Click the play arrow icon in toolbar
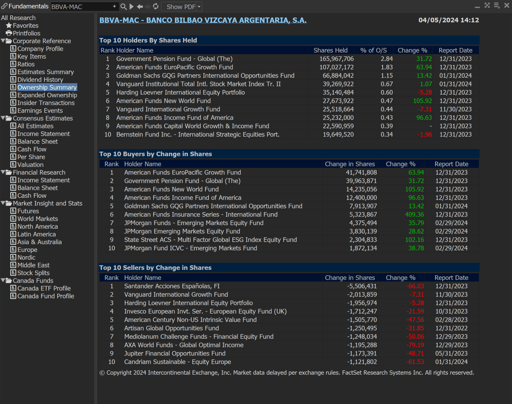512x404 pixels. pyautogui.click(x=132, y=7)
